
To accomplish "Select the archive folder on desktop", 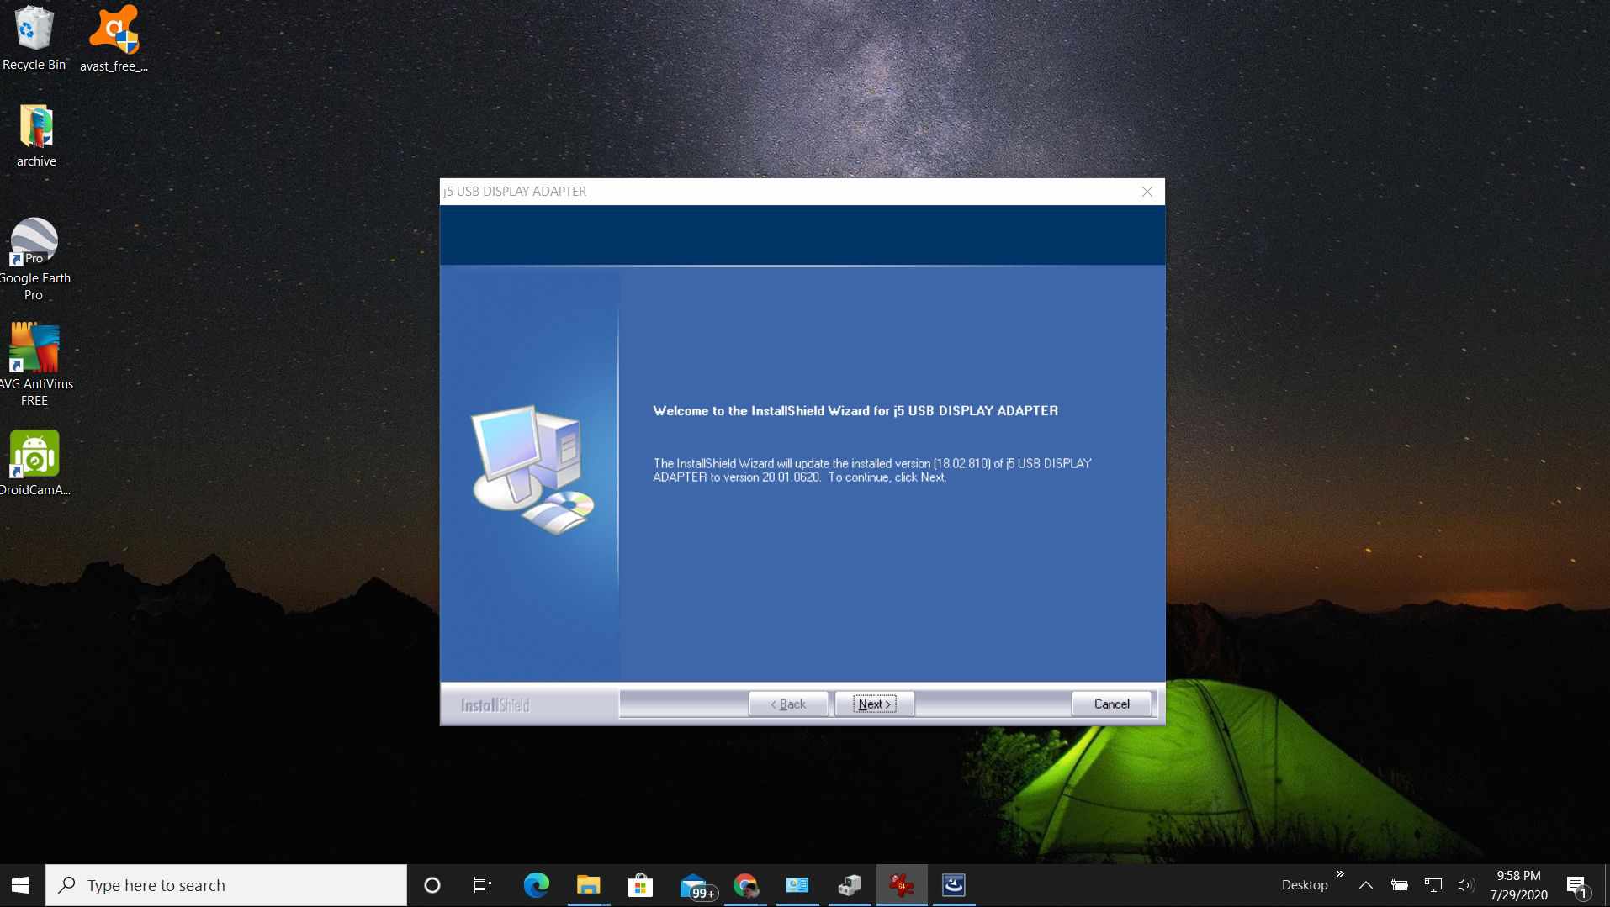I will pos(36,136).
